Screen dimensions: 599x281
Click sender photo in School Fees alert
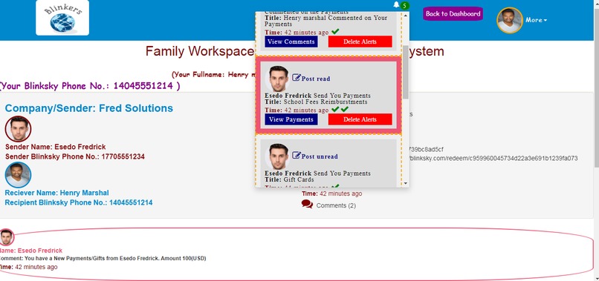277,79
